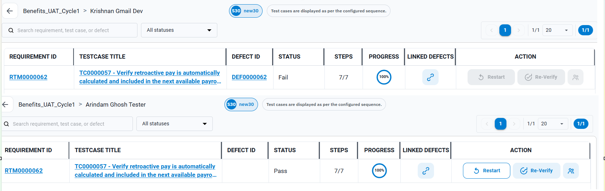Select Benefits_UAT_Cycle1 breadcrumb in top panel
The width and height of the screenshot is (605, 191).
[51, 11]
